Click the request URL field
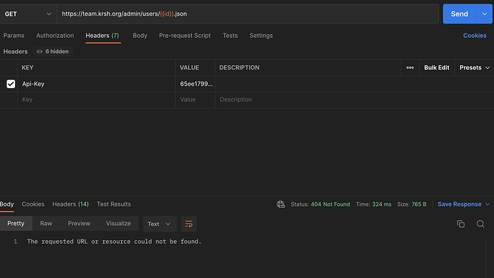The image size is (494, 278). pyautogui.click(x=248, y=14)
